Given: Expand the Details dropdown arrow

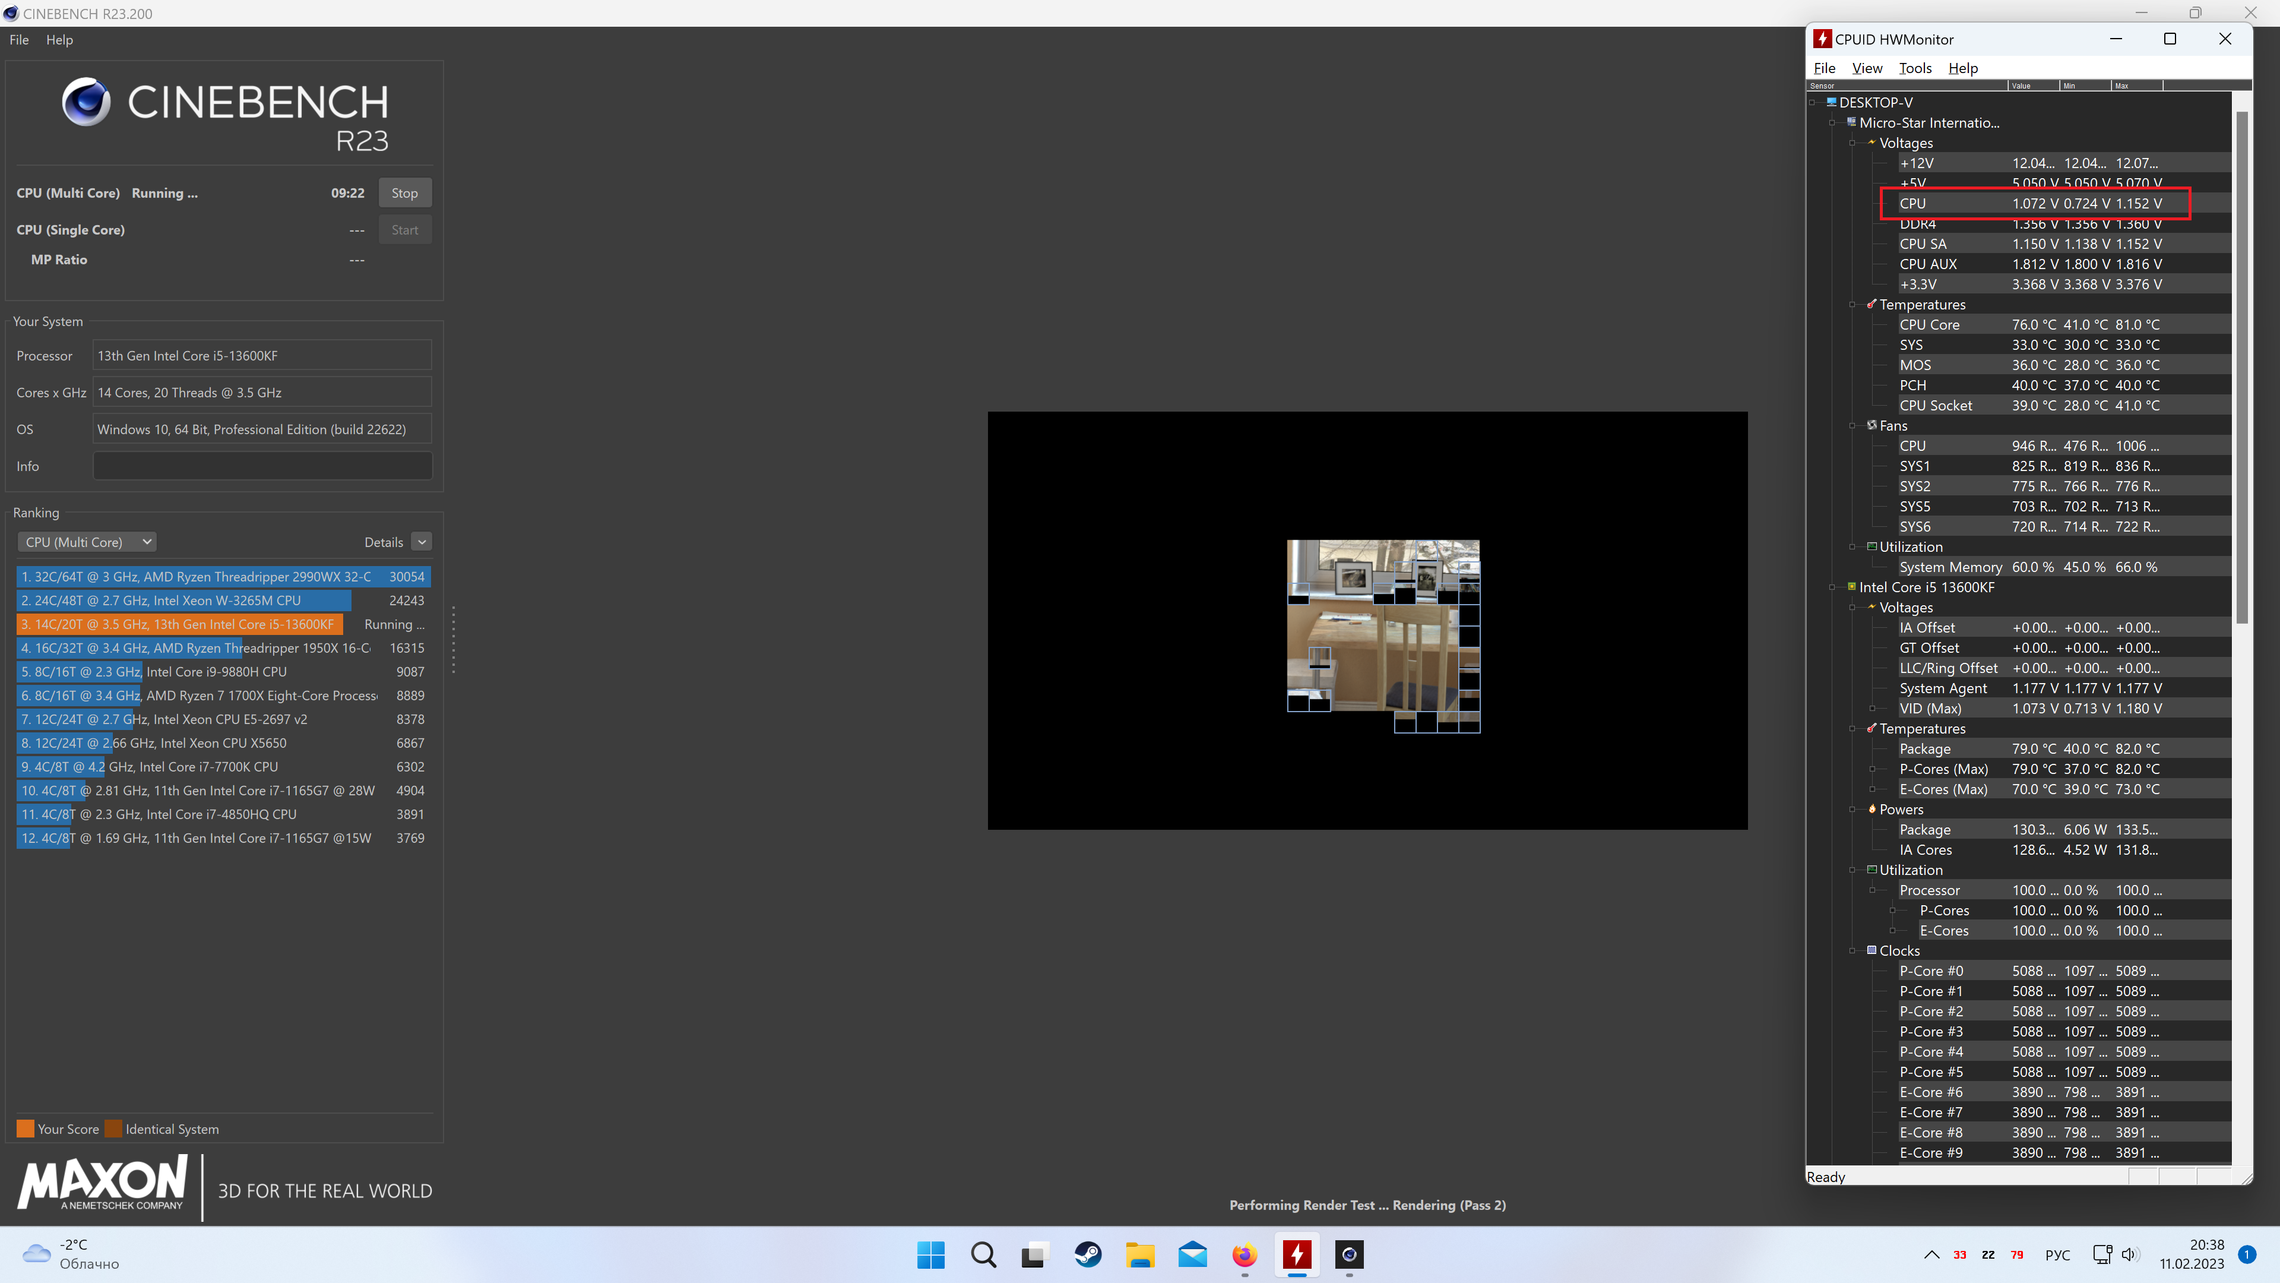Looking at the screenshot, I should coord(422,542).
